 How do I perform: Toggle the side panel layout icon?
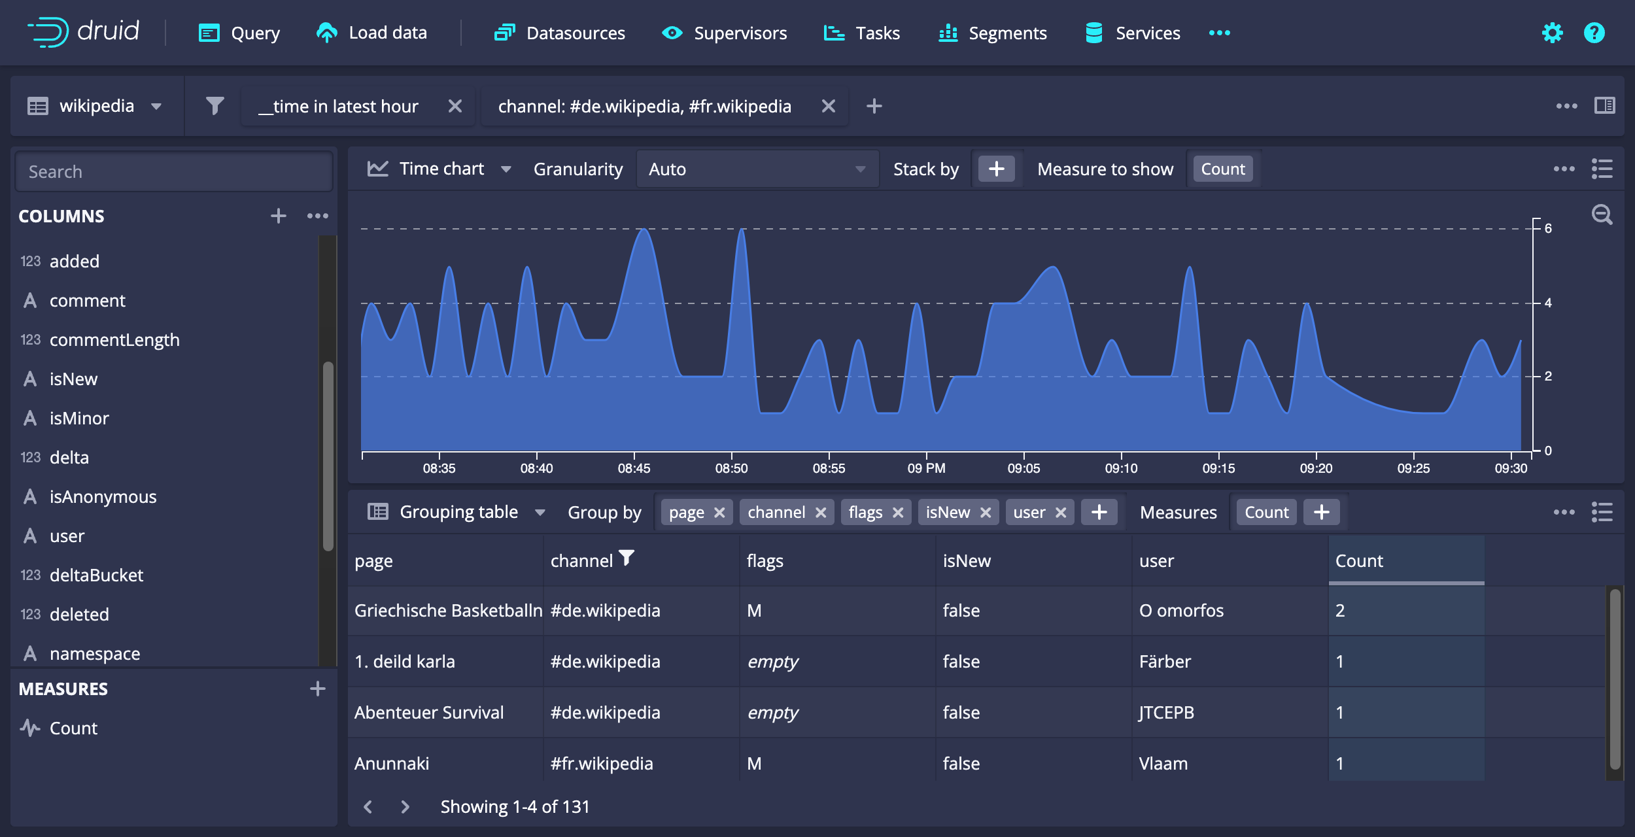(x=1604, y=106)
